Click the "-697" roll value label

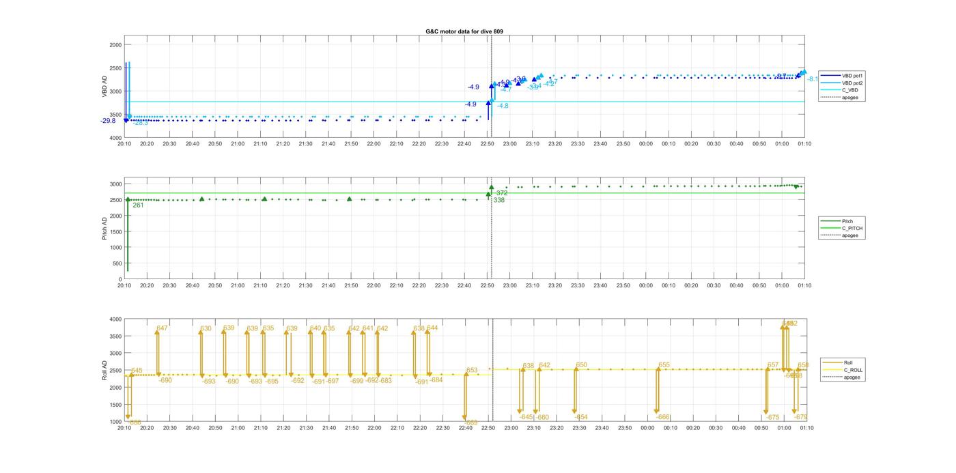point(333,382)
